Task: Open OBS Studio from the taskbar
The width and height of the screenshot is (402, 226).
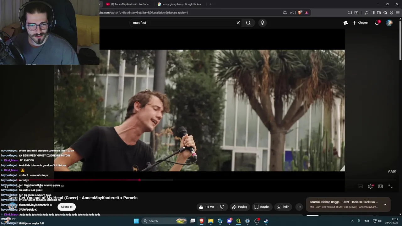Action: [x=257, y=221]
